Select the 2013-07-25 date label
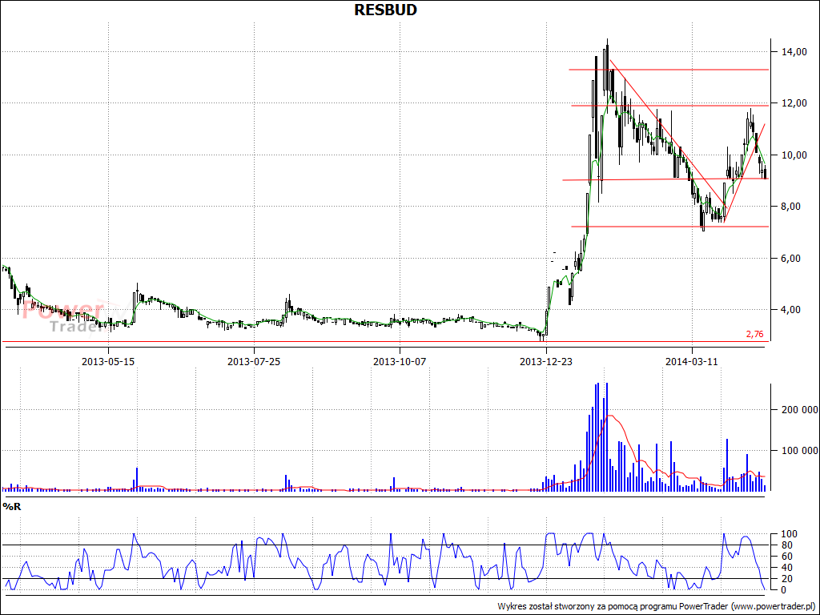 click(254, 361)
